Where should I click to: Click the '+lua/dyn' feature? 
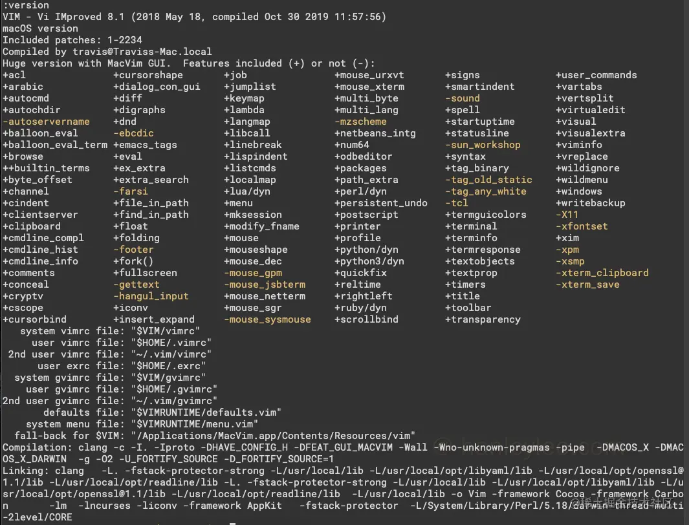(247, 191)
